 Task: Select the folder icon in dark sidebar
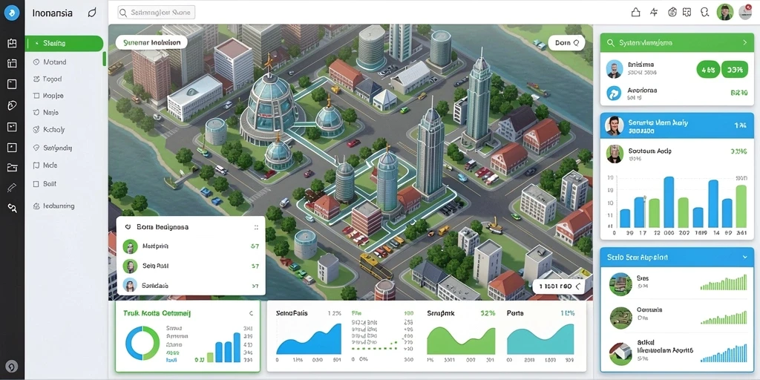[x=12, y=168]
